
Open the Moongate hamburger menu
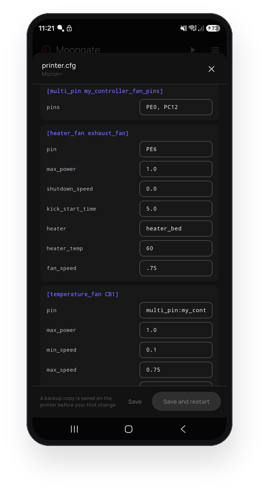[x=215, y=50]
